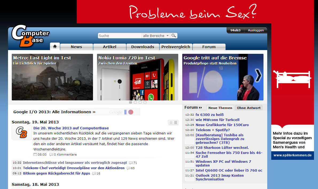Advance teaser carousel with right chevron arrow
The height and width of the screenshot is (189, 318).
258,75
